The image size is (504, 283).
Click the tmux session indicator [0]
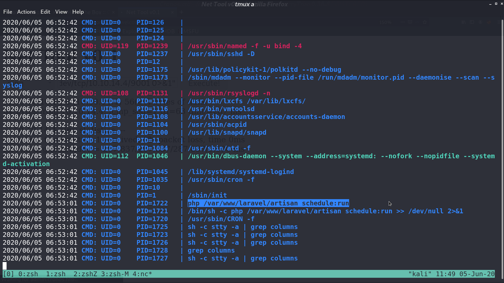click(8, 274)
